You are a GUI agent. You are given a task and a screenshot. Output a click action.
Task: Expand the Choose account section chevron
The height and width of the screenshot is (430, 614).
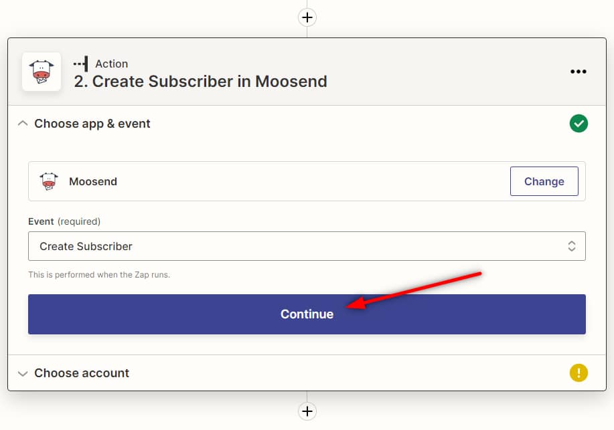pyautogui.click(x=23, y=373)
